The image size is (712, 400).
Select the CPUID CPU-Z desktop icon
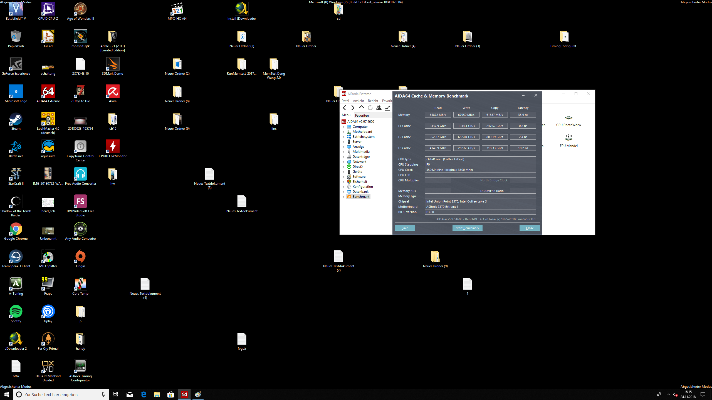pyautogui.click(x=48, y=11)
